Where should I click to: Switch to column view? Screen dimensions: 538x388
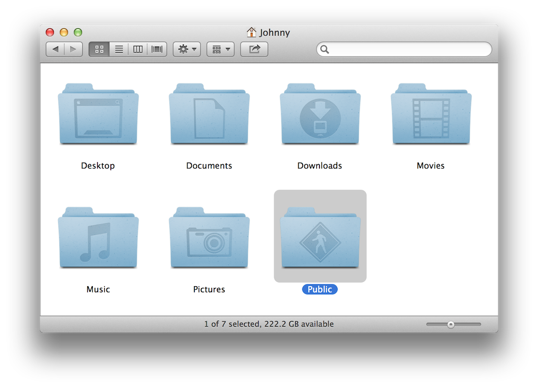click(x=138, y=49)
